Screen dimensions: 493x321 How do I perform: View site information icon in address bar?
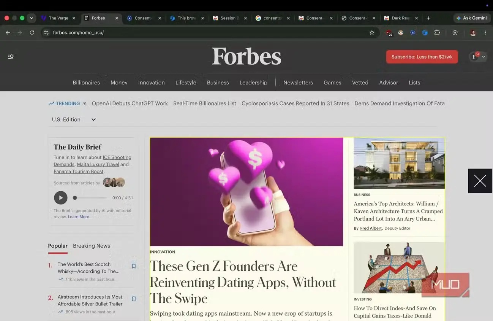click(x=46, y=33)
